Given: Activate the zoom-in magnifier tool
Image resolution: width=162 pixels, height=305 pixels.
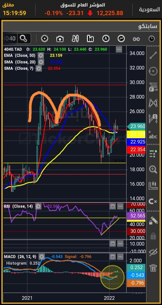Looking at the screenshot, I should coord(153,170).
